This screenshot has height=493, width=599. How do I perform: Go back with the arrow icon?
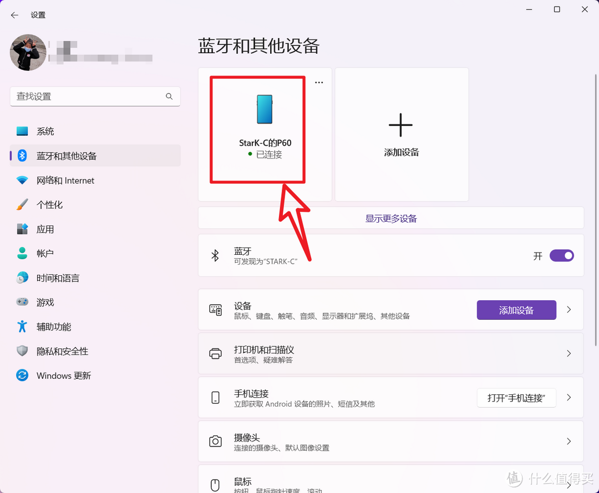pos(14,15)
